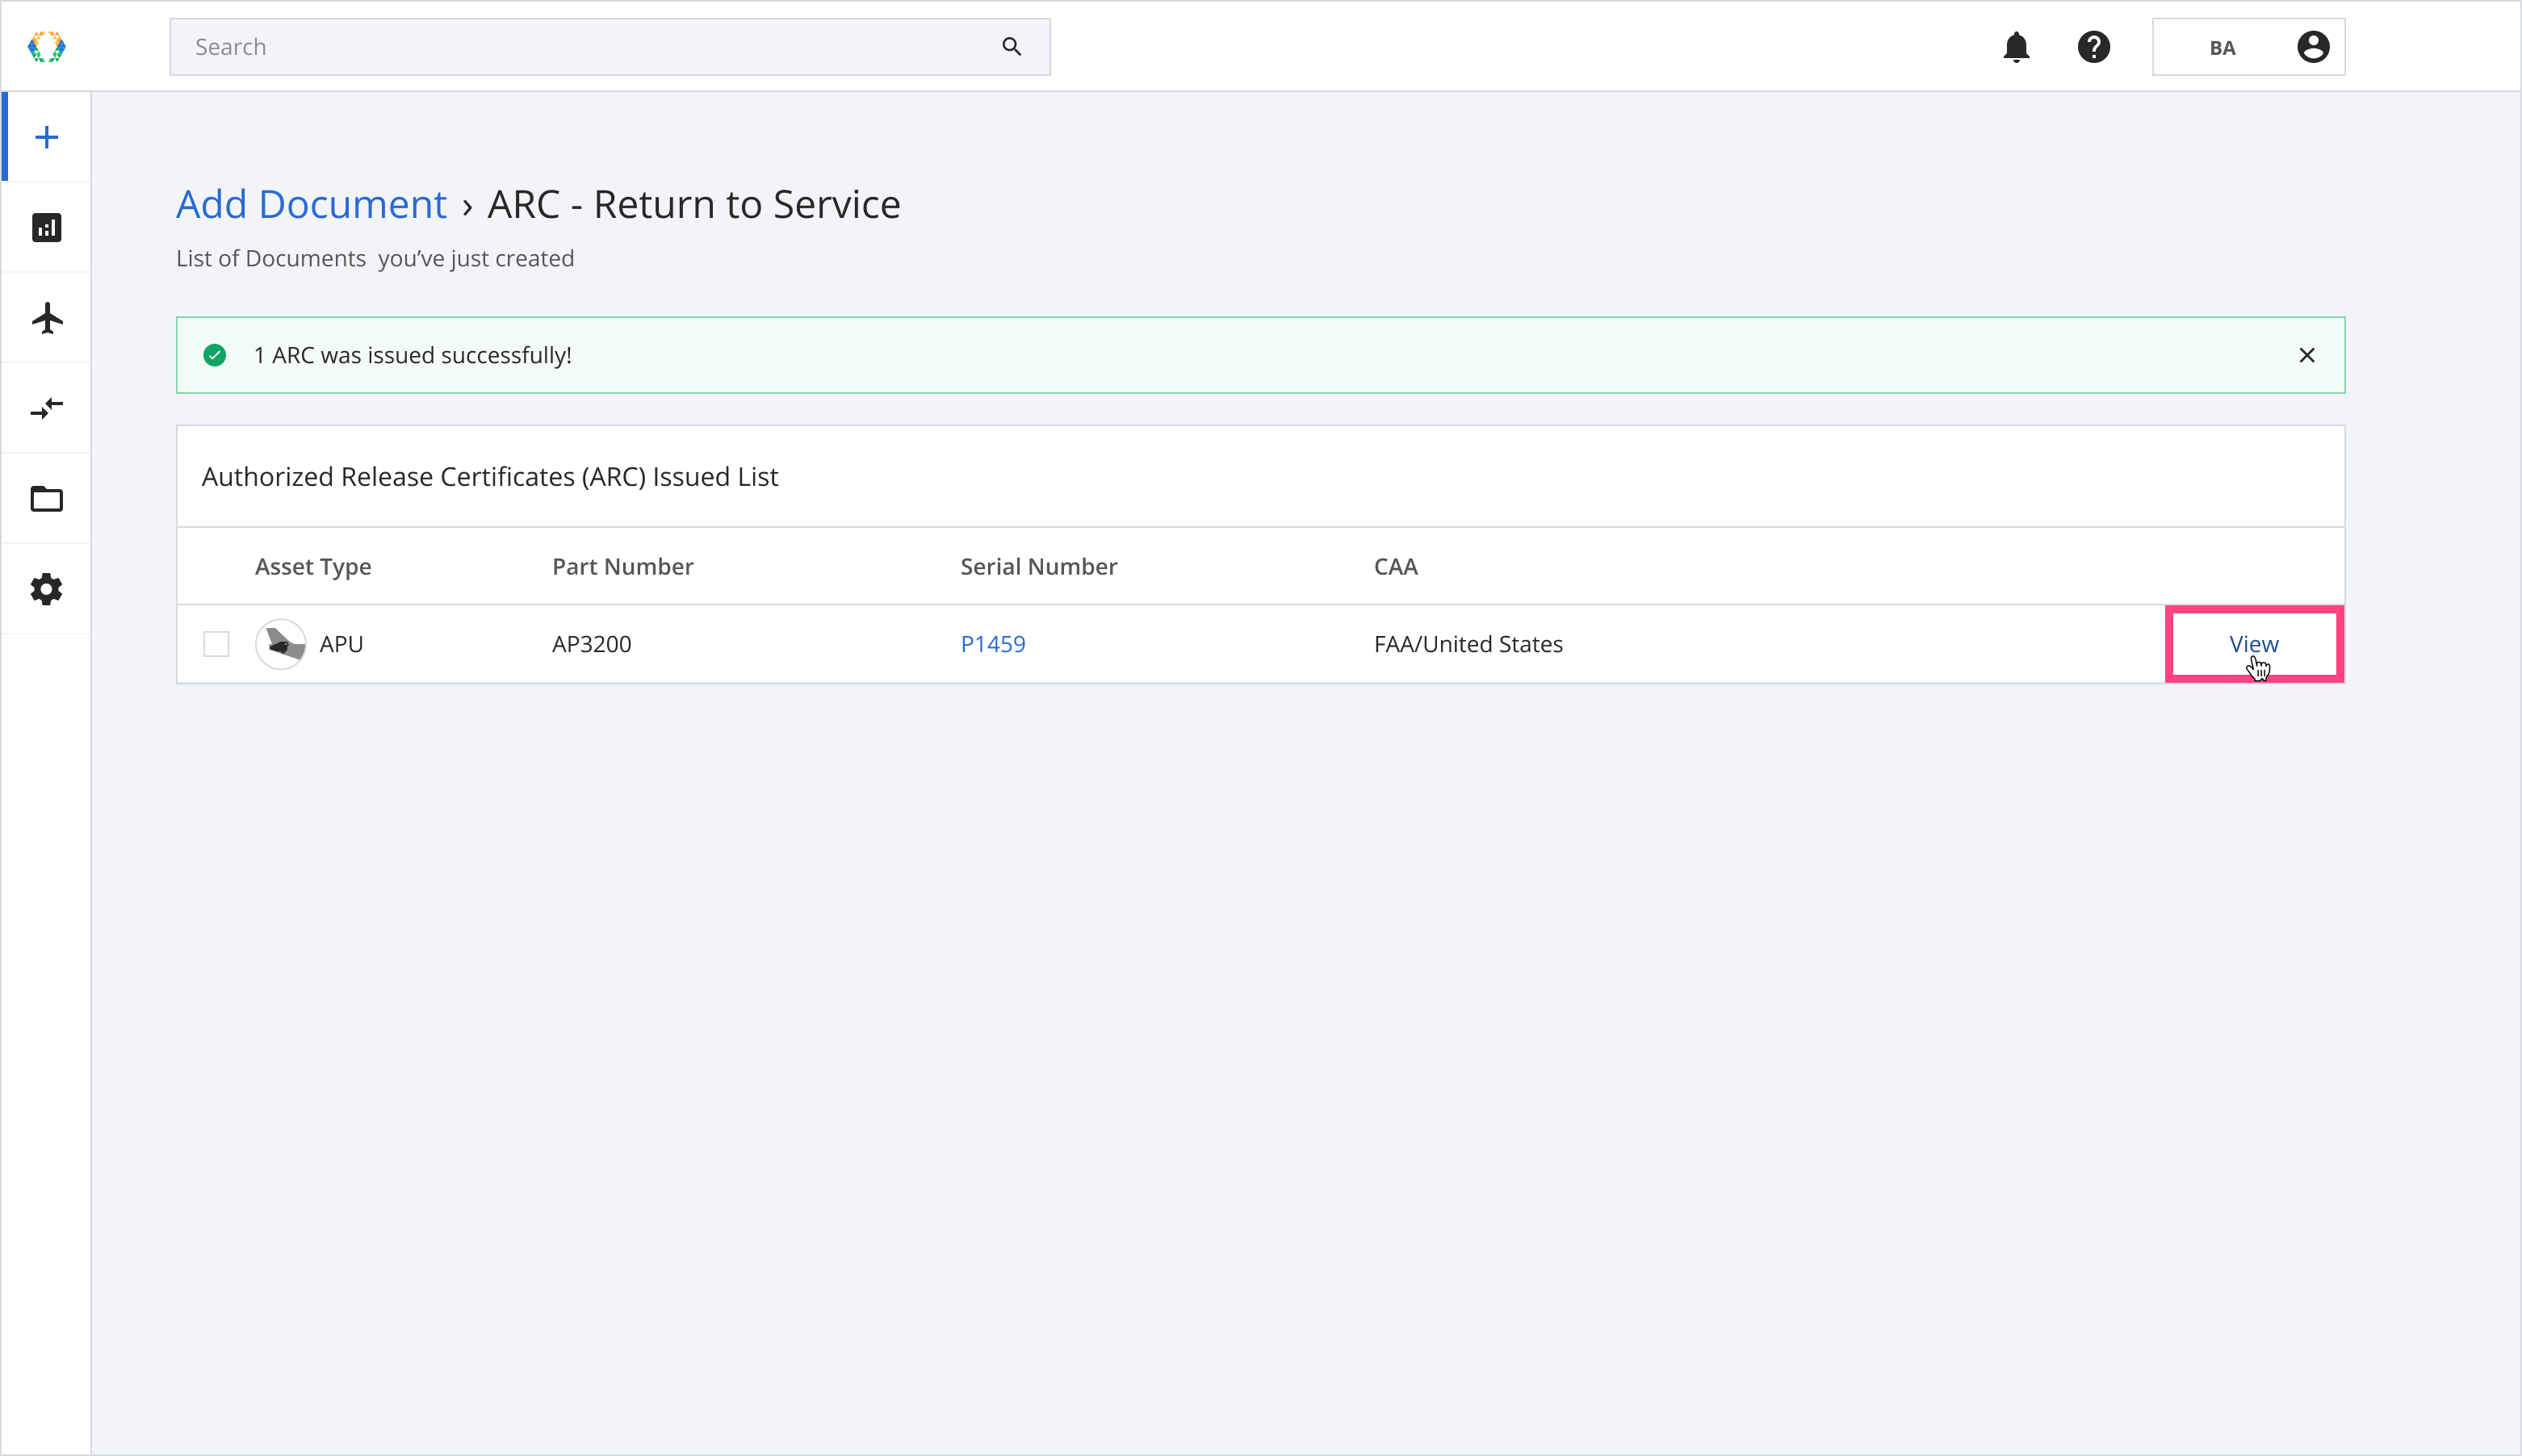Click the Serial Number column header
Screen dimensions: 2522x1456
point(1038,566)
